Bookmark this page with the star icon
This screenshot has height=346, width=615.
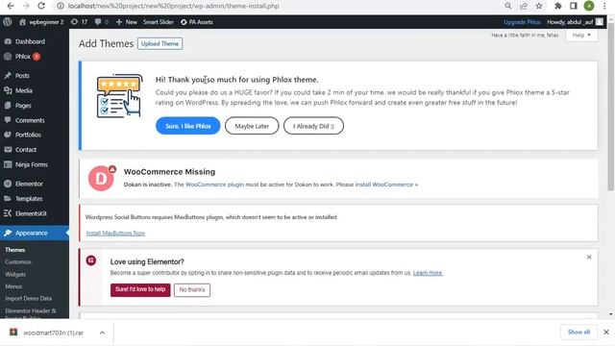pos(539,6)
